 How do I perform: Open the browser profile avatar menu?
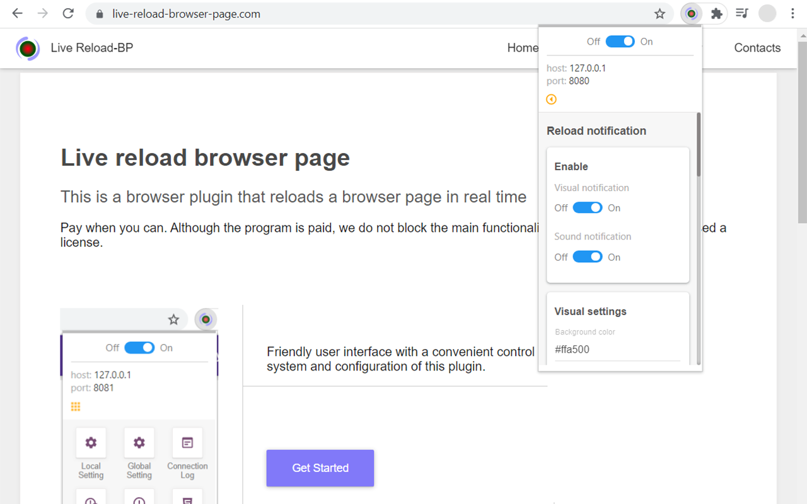coord(767,13)
